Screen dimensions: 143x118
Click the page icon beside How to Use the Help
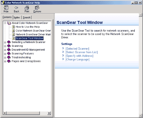pos(13,27)
